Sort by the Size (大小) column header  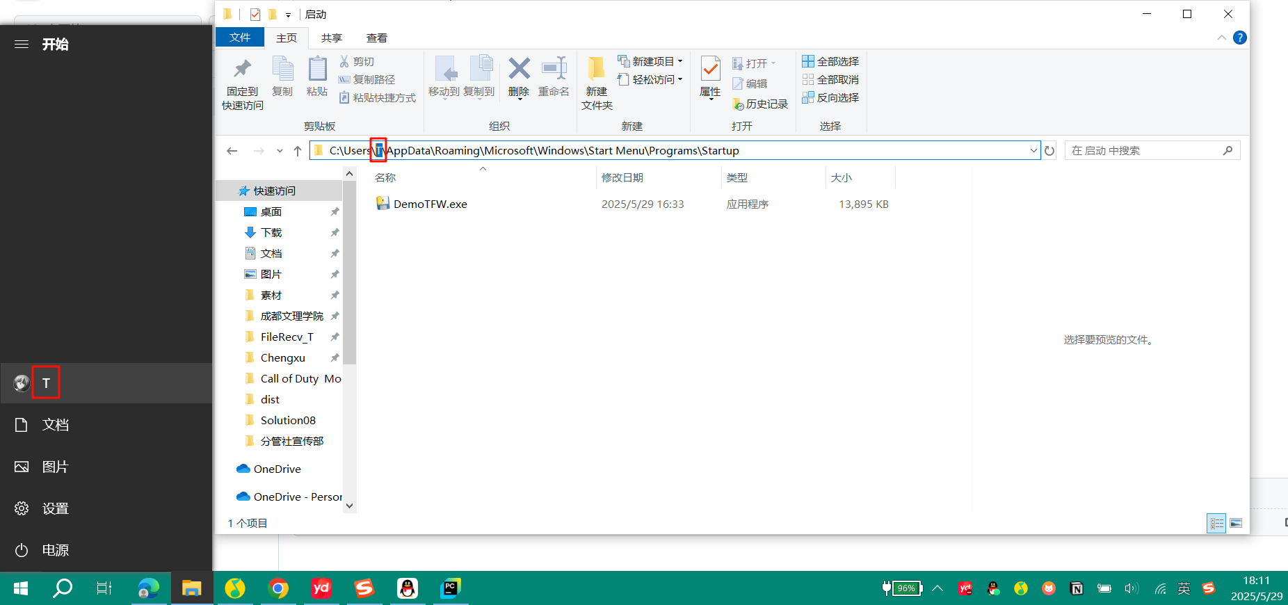point(860,177)
